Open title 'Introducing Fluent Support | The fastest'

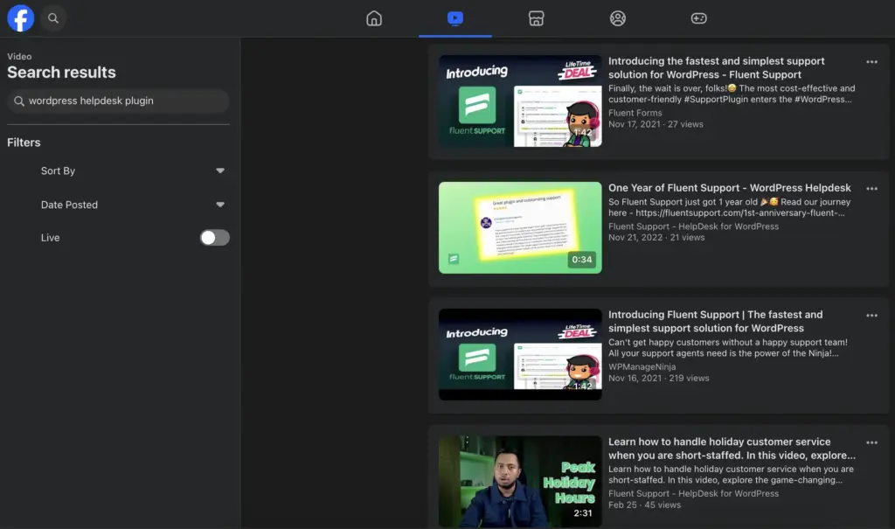coord(715,322)
